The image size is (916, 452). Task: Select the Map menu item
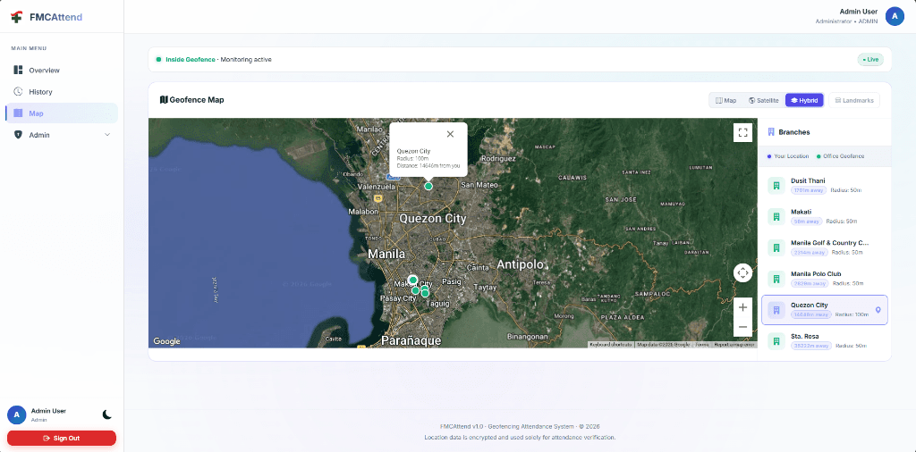(x=62, y=113)
